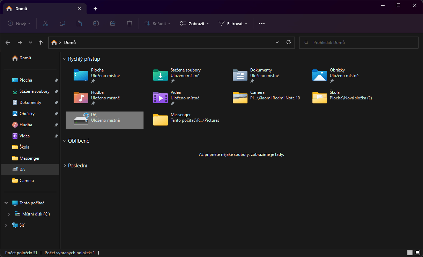This screenshot has height=257, width=423.
Task: Click the Copy icon in toolbar
Action: point(62,23)
